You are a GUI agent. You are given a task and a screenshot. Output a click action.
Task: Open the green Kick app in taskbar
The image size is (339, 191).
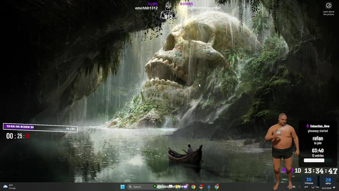[x=155, y=186]
